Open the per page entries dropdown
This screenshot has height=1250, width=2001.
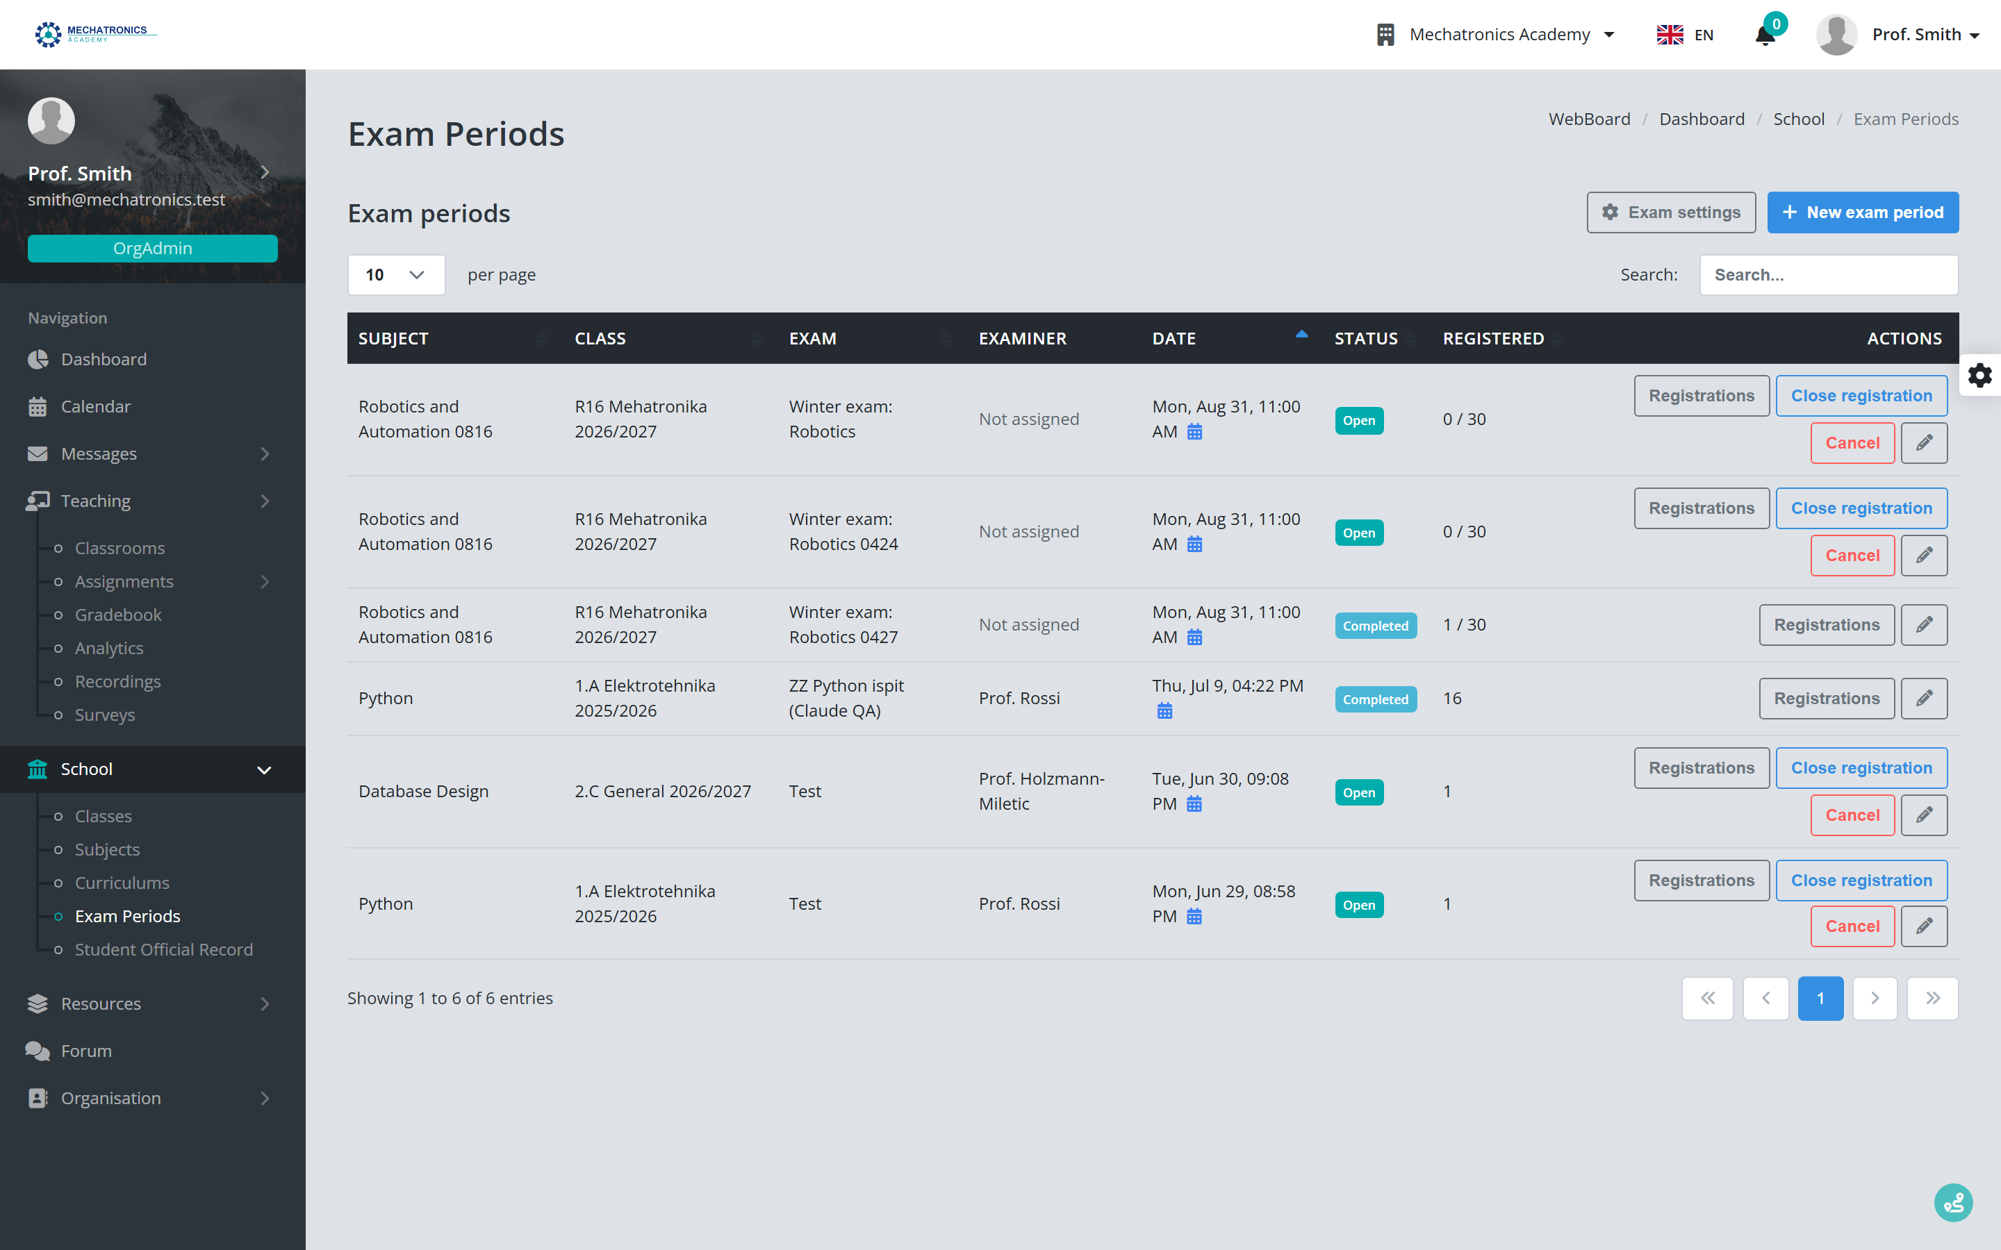(396, 275)
